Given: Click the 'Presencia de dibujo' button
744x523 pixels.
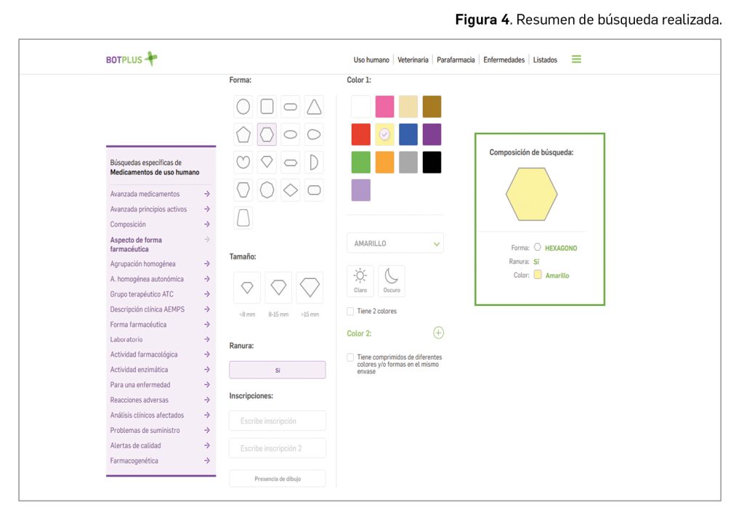Looking at the screenshot, I should 278,479.
